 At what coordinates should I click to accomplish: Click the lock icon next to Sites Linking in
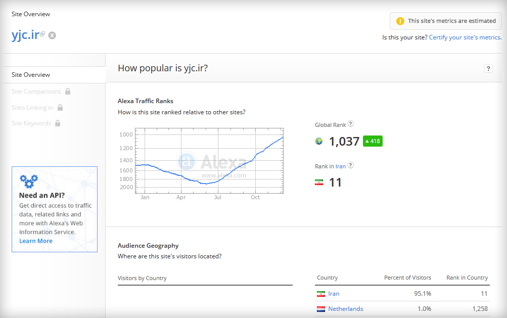click(60, 107)
